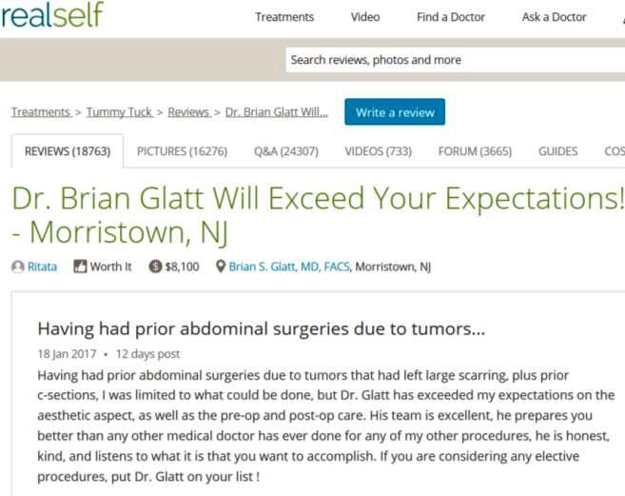This screenshot has width=625, height=496.
Task: Switch to the Pictures (16276) tab
Action: coord(182,151)
